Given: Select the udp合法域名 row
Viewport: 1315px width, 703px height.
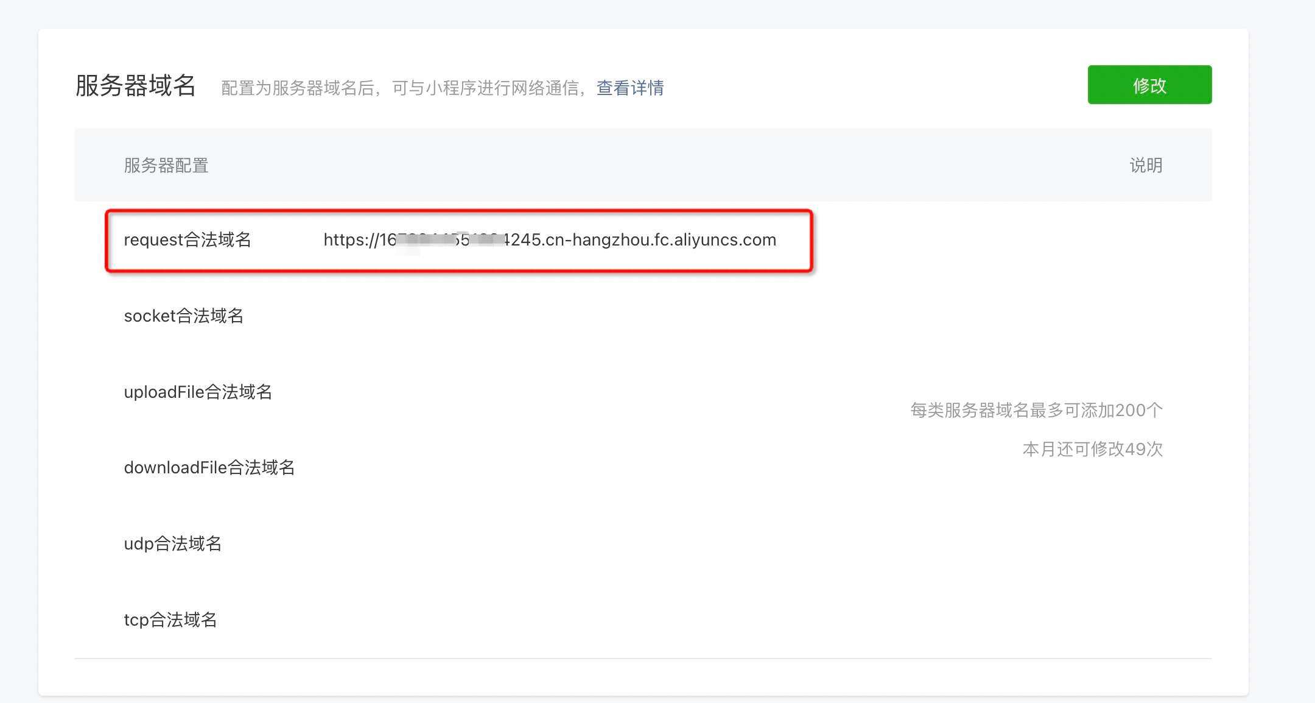Looking at the screenshot, I should pos(173,543).
